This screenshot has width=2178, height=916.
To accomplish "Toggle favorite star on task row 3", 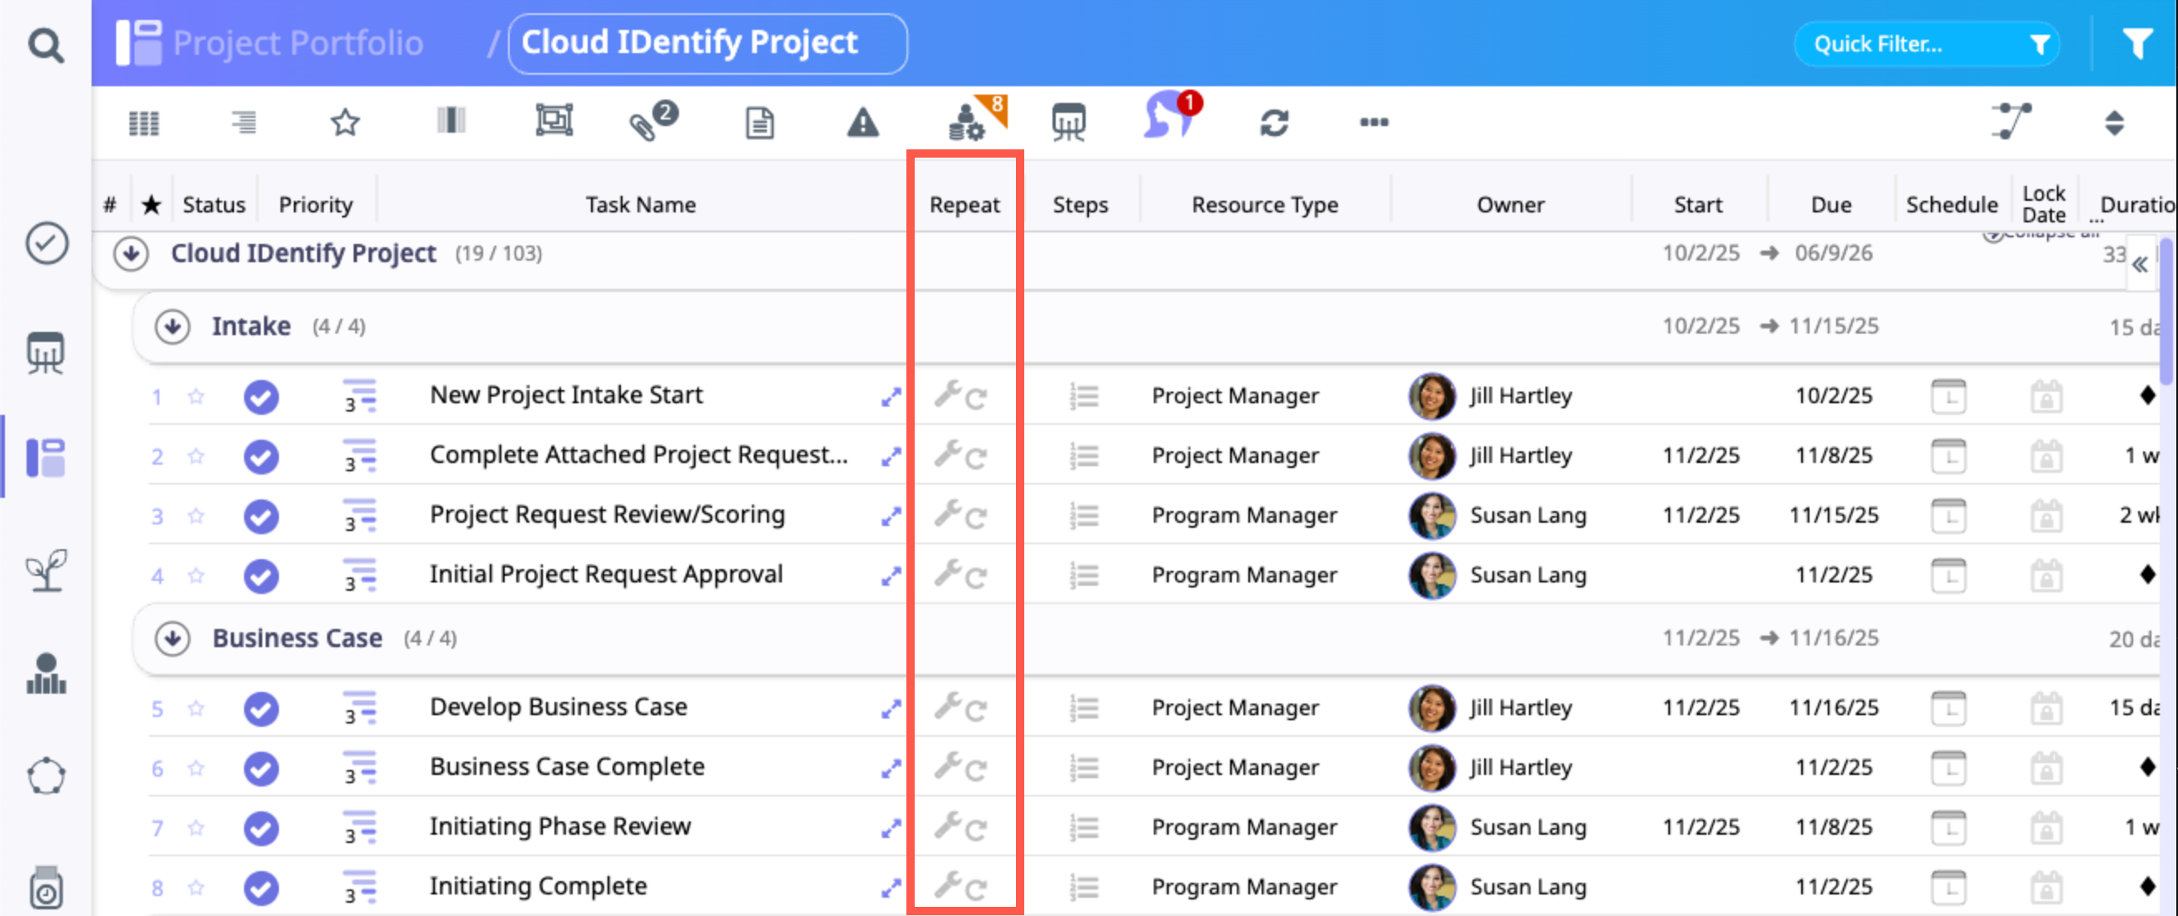I will click(196, 515).
